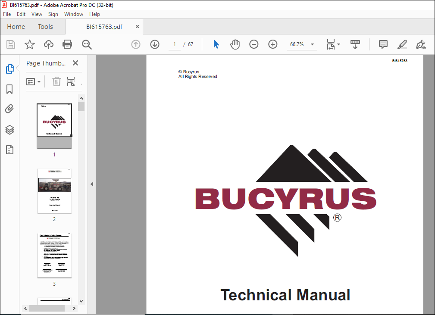Click the horizontal thumbnail scrollbar handle
The height and width of the screenshot is (315, 435).
[47, 309]
